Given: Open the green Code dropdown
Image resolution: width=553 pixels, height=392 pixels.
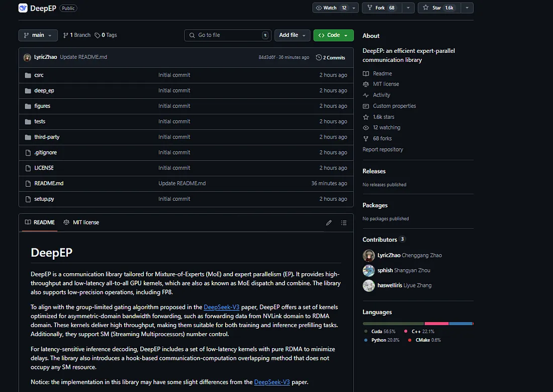Looking at the screenshot, I should [333, 35].
